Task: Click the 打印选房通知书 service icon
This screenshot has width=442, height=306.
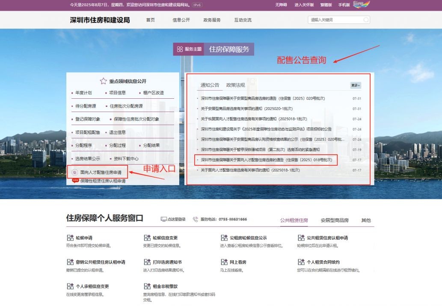Action: [x=147, y=262]
